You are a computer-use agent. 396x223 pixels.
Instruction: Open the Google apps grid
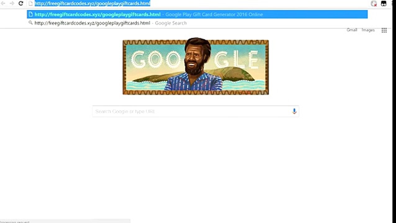tap(384, 30)
